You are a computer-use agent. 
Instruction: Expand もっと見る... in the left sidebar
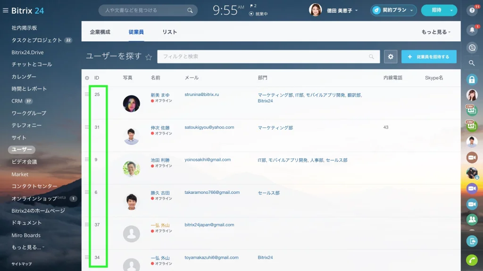pos(28,247)
